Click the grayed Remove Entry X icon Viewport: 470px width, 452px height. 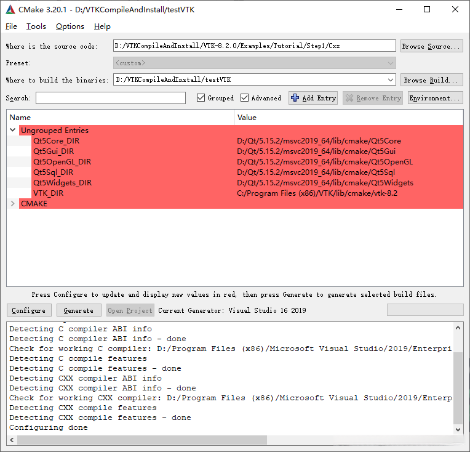349,98
